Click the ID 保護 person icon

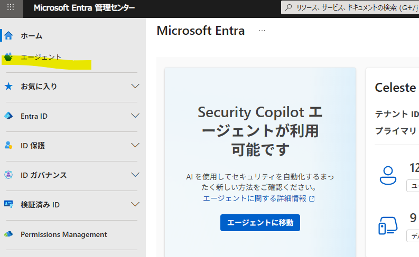(8, 145)
